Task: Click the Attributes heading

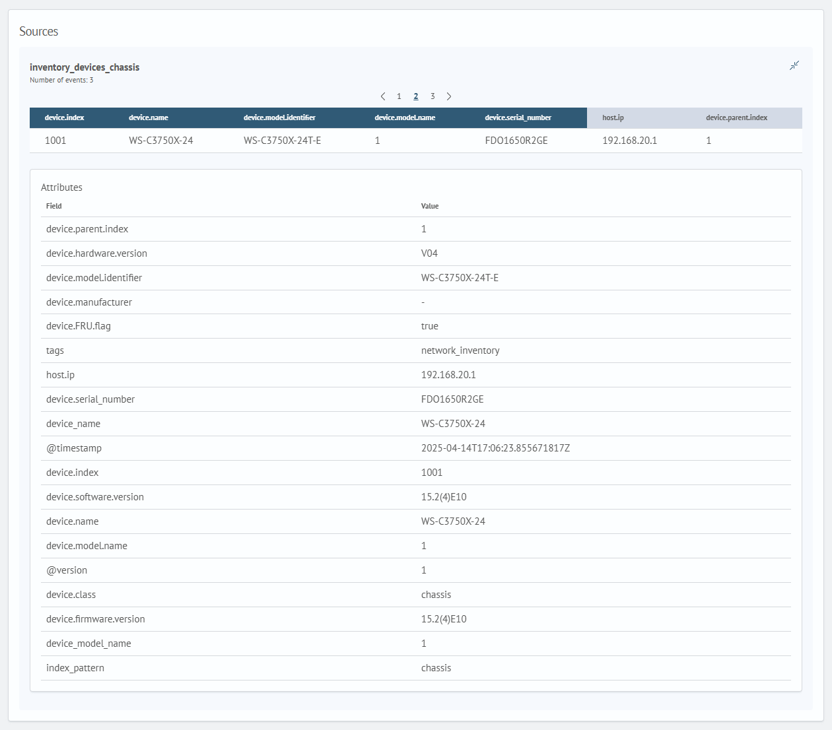Action: [61, 187]
